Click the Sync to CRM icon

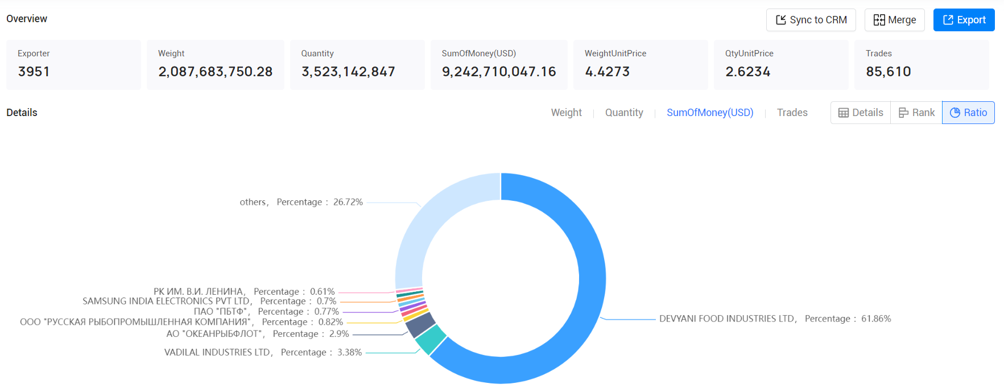[x=780, y=20]
